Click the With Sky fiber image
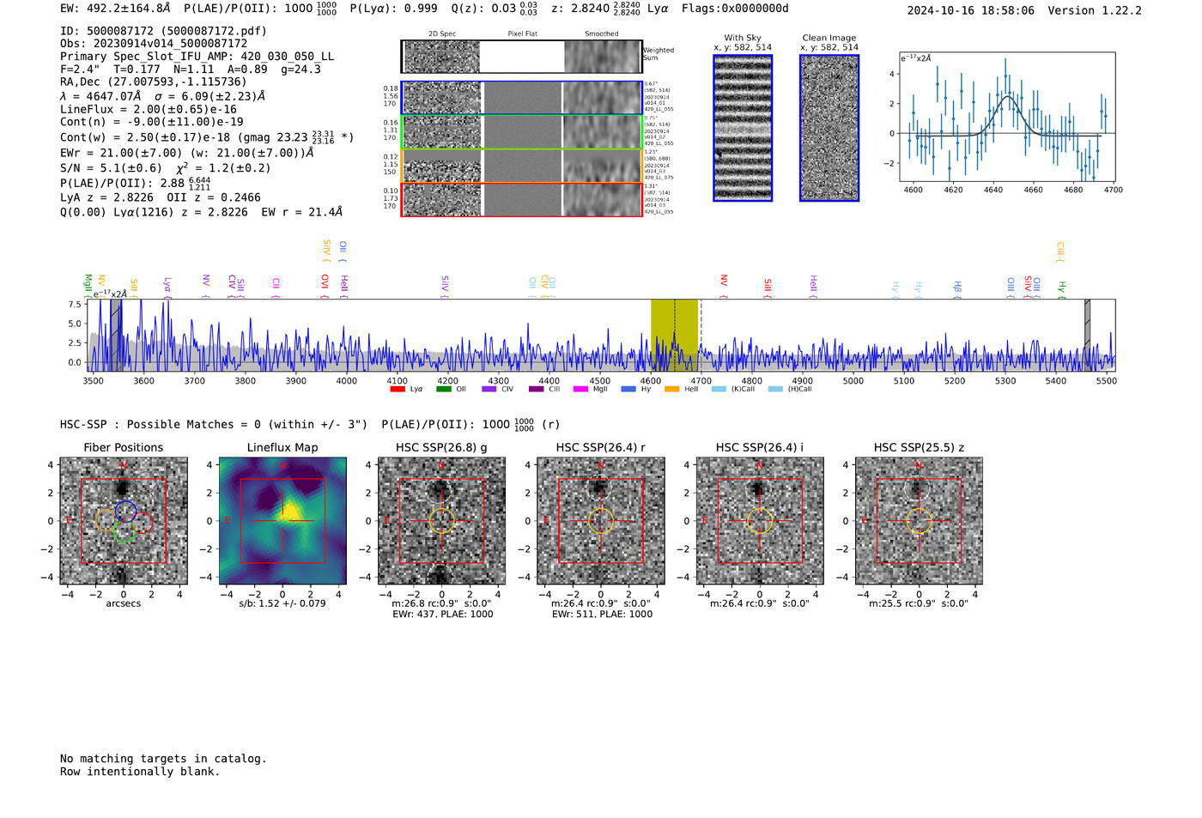The image size is (1202, 818). (x=743, y=128)
